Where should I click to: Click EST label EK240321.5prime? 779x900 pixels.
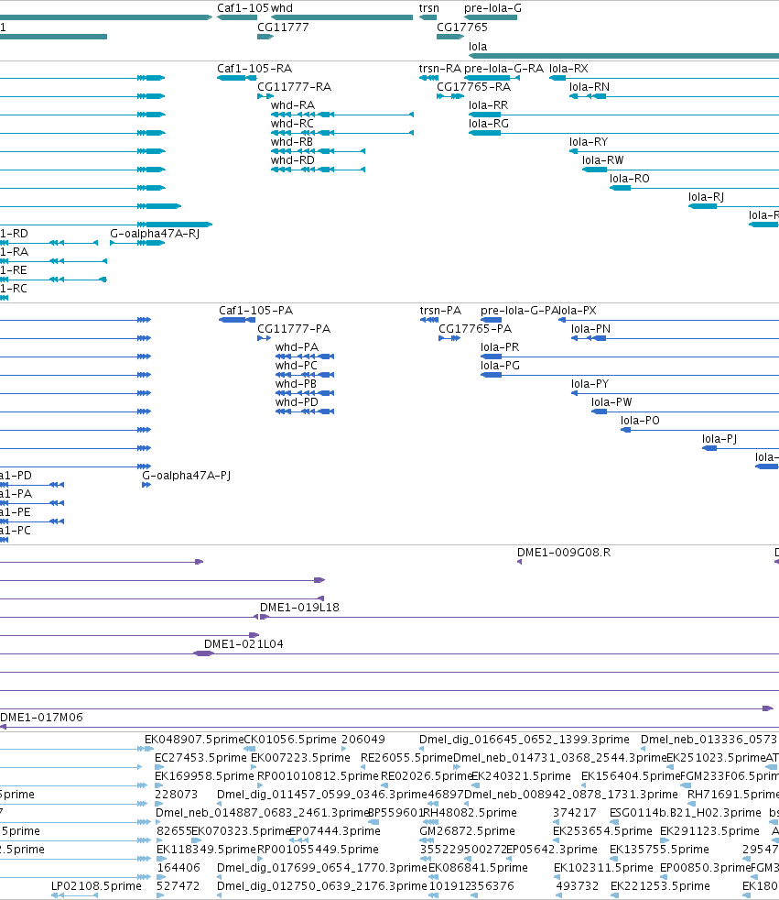[x=521, y=776]
